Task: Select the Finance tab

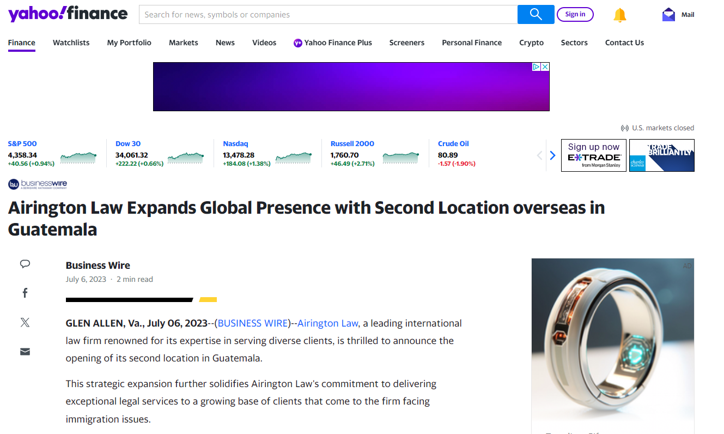Action: 22,43
